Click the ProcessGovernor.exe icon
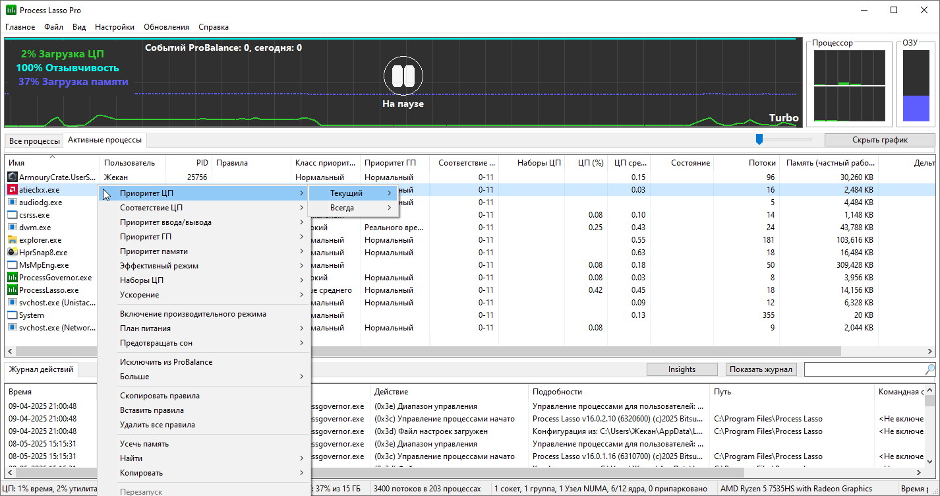 pyautogui.click(x=13, y=278)
